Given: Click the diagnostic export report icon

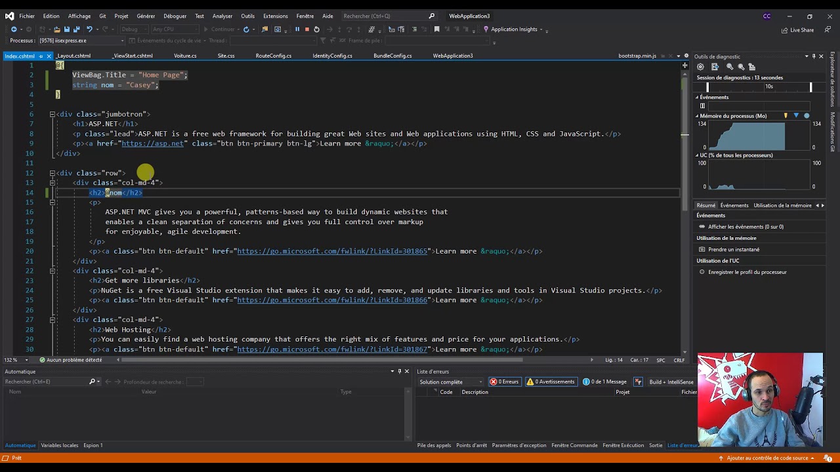Looking at the screenshot, I should pyautogui.click(x=715, y=67).
